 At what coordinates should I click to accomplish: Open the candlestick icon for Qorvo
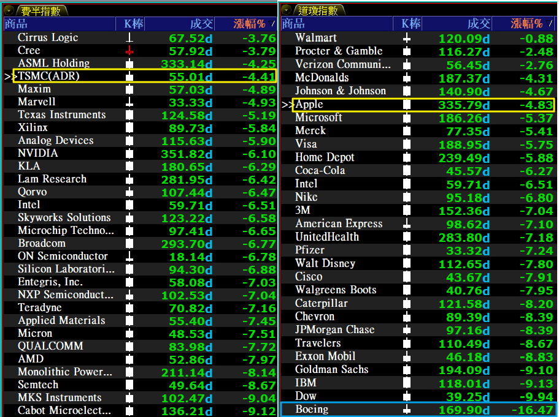coord(129,192)
